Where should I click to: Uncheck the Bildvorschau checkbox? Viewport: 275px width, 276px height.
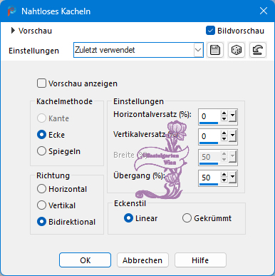click(210, 31)
